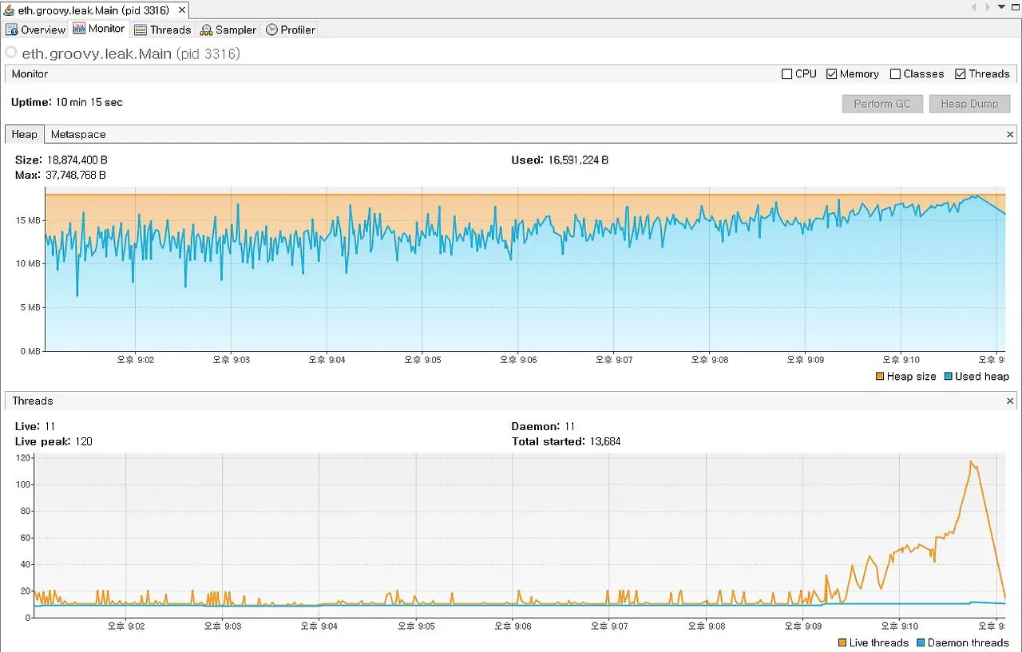Enable the Classes checkbox
1022x652 pixels.
tap(895, 73)
